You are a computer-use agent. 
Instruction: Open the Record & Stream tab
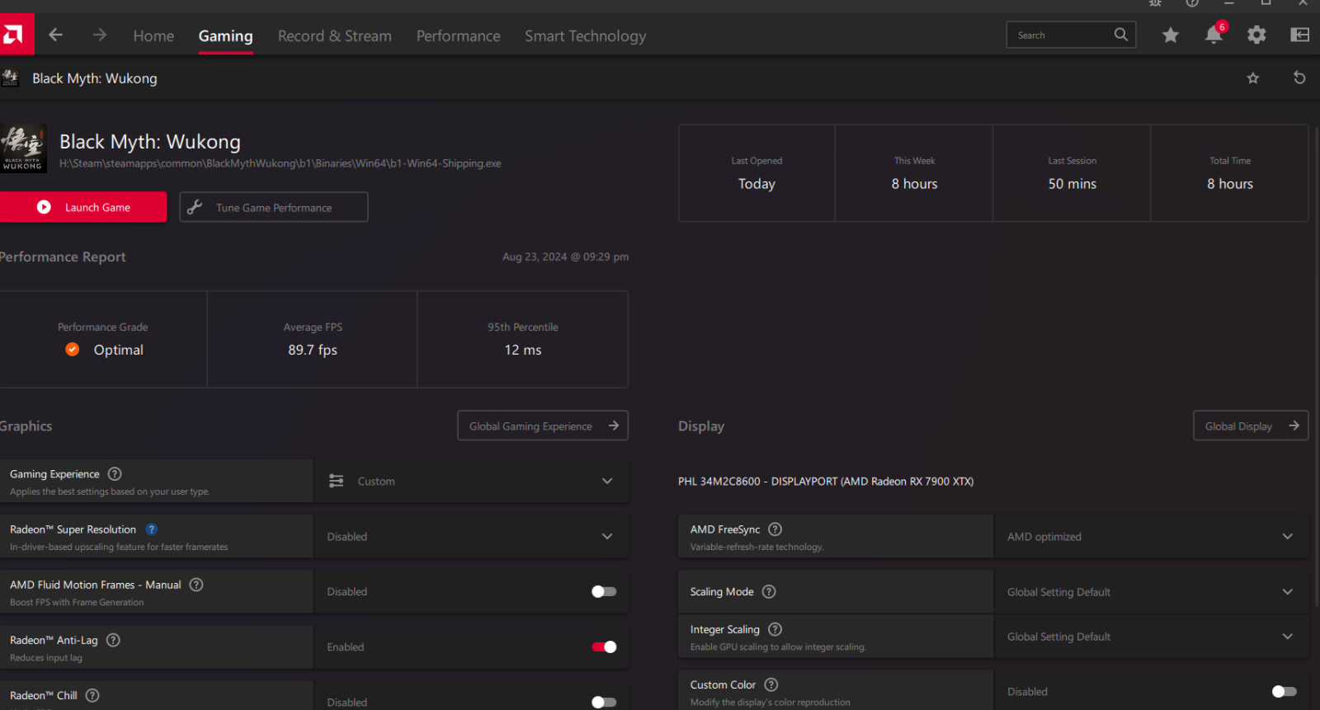(334, 35)
